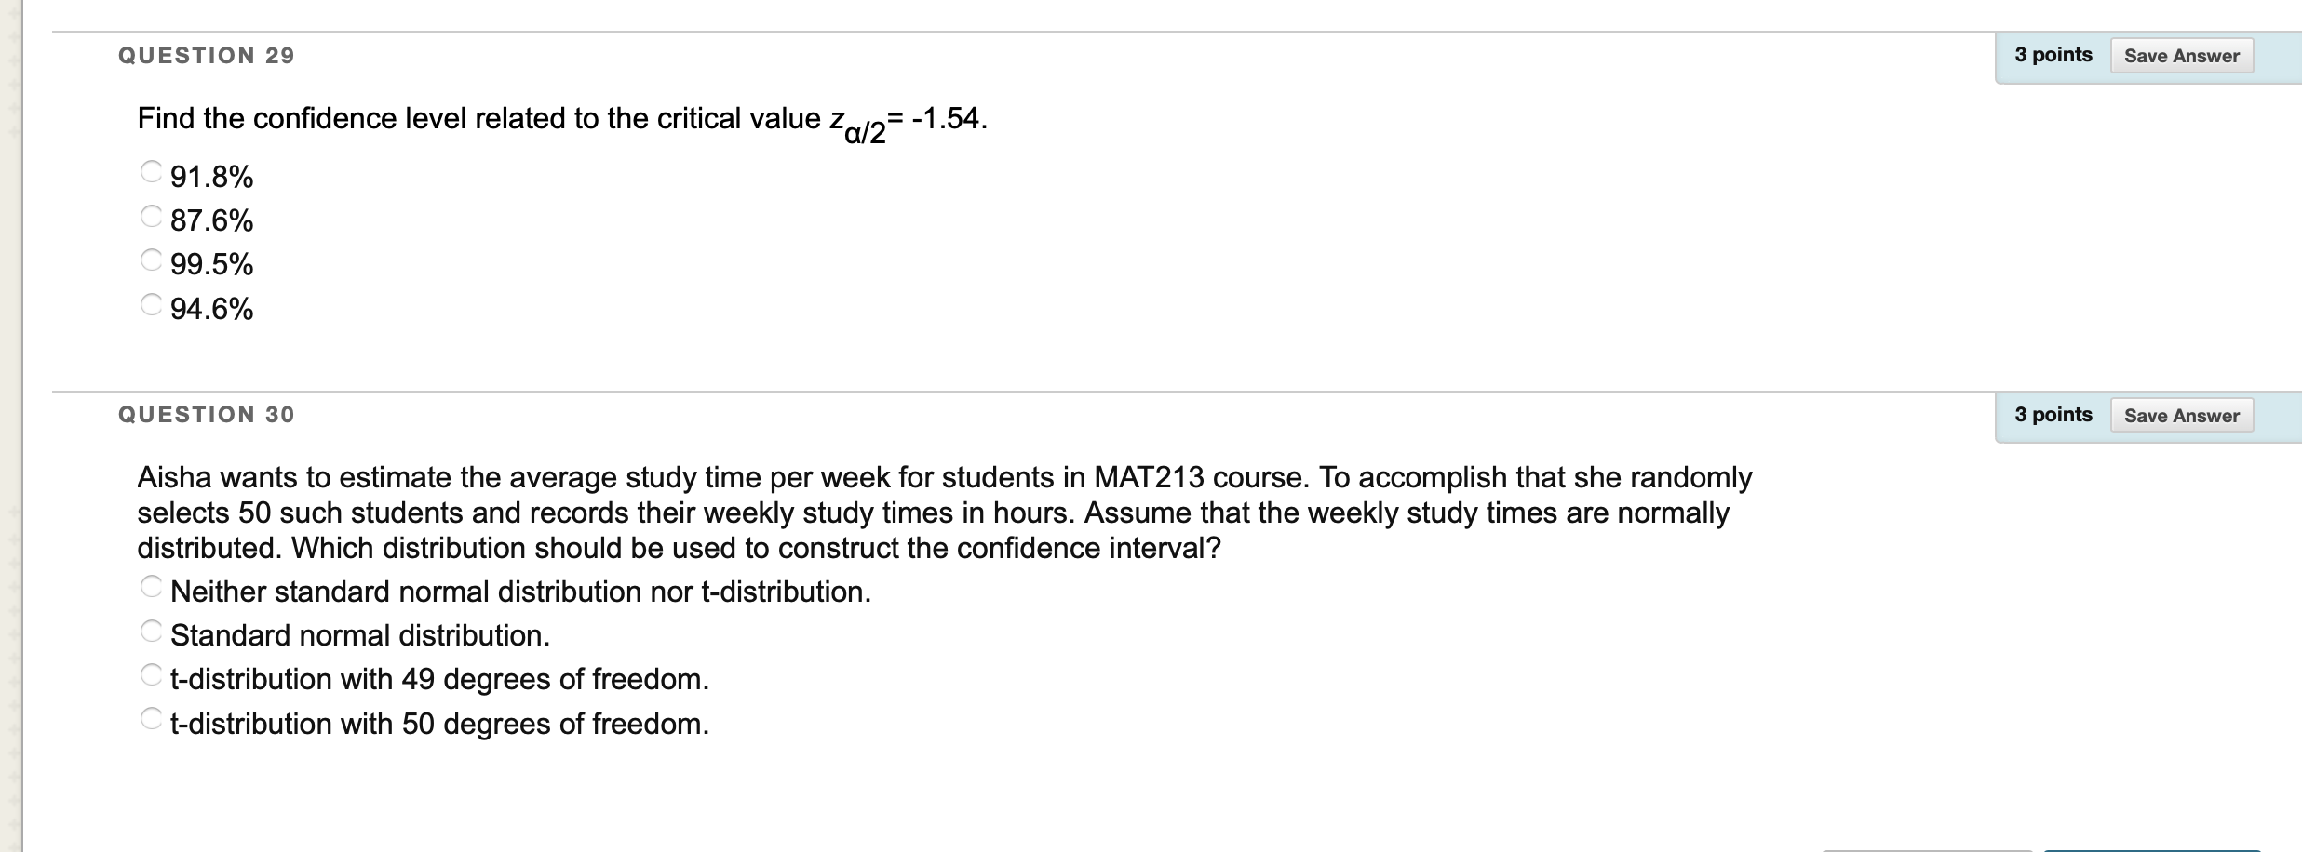Choose 't-distribution with 49 degrees of freedom'

point(151,673)
